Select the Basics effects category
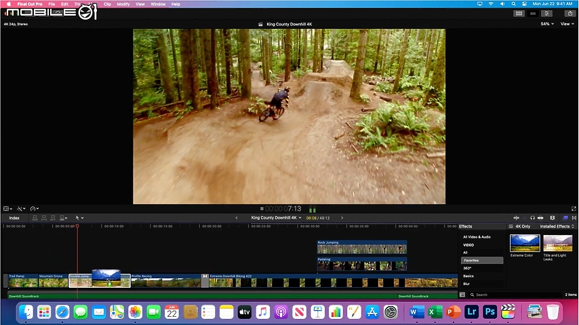This screenshot has height=325, width=579. click(x=468, y=276)
